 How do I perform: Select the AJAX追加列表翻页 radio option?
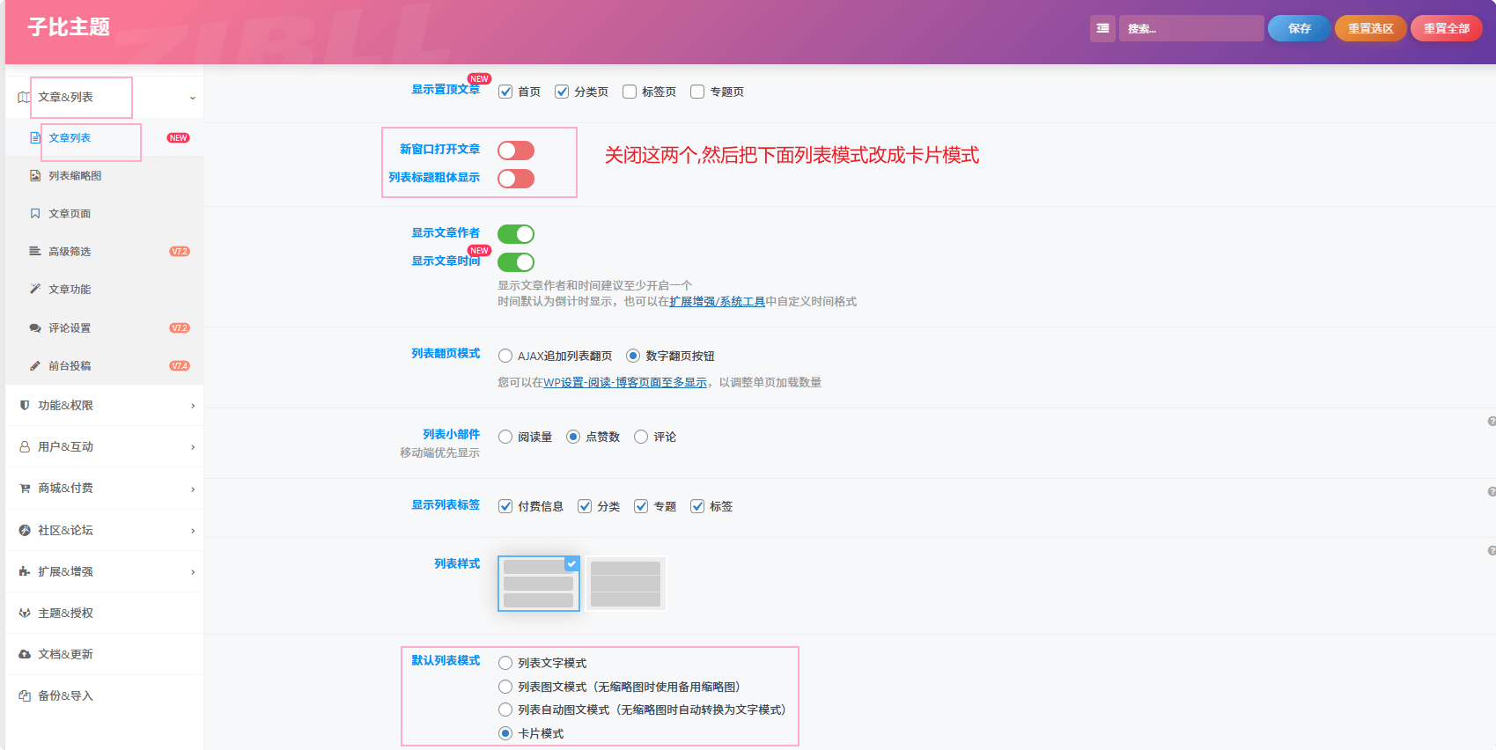point(505,357)
